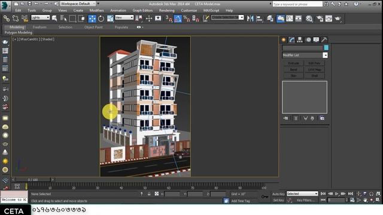Click the time slider 0 / 100 handle

(x=33, y=180)
